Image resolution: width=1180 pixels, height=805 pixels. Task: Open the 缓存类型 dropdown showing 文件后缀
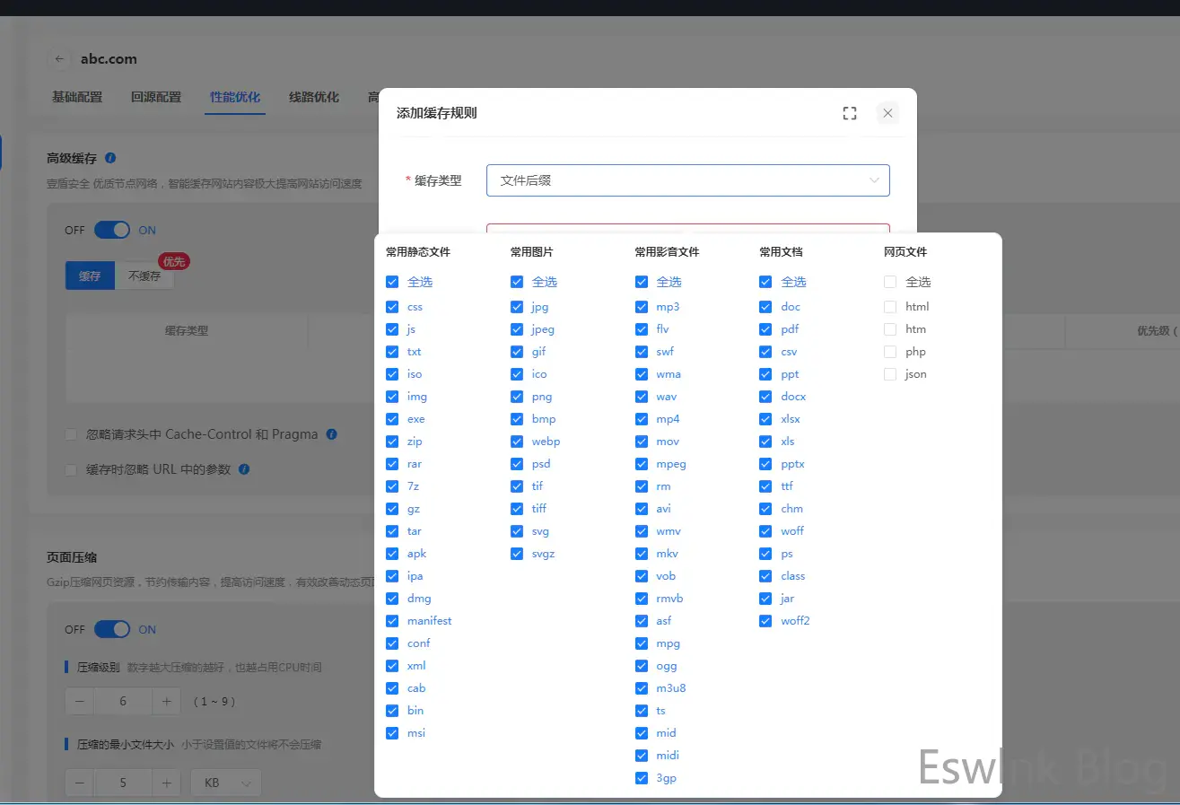(x=687, y=180)
